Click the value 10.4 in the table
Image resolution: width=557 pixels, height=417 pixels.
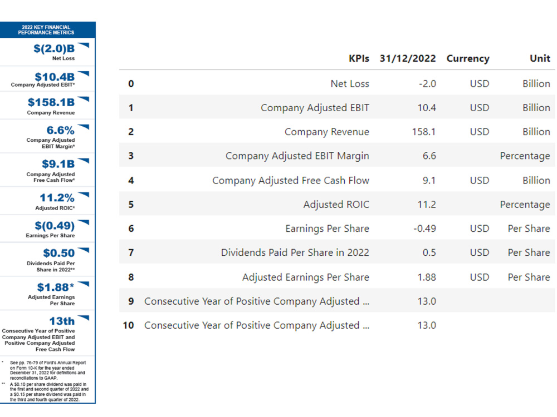427,108
